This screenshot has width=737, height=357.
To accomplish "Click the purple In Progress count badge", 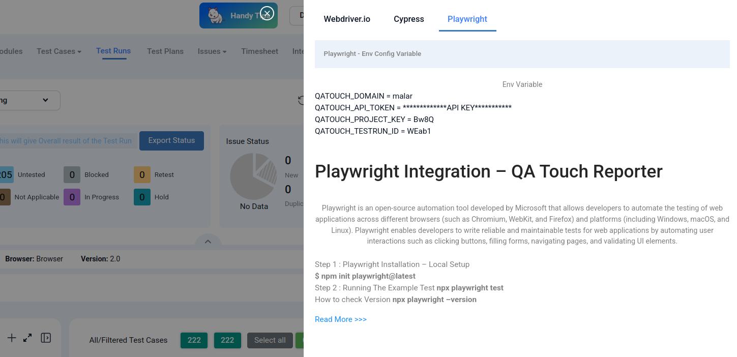I will [x=72, y=197].
